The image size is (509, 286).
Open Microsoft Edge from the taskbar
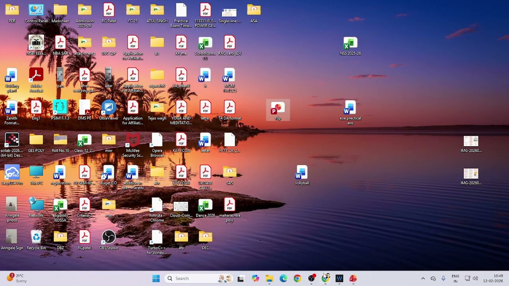coord(283,278)
